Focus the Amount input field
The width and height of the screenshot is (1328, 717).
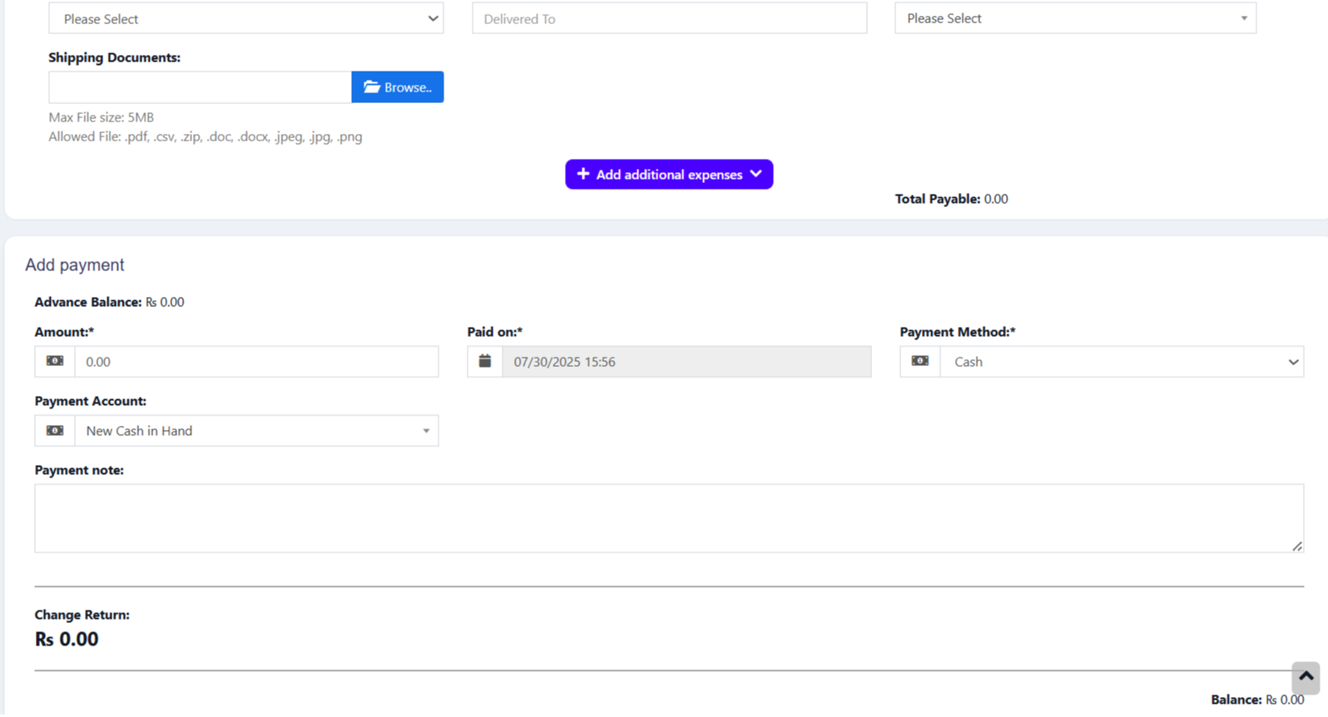coord(256,362)
